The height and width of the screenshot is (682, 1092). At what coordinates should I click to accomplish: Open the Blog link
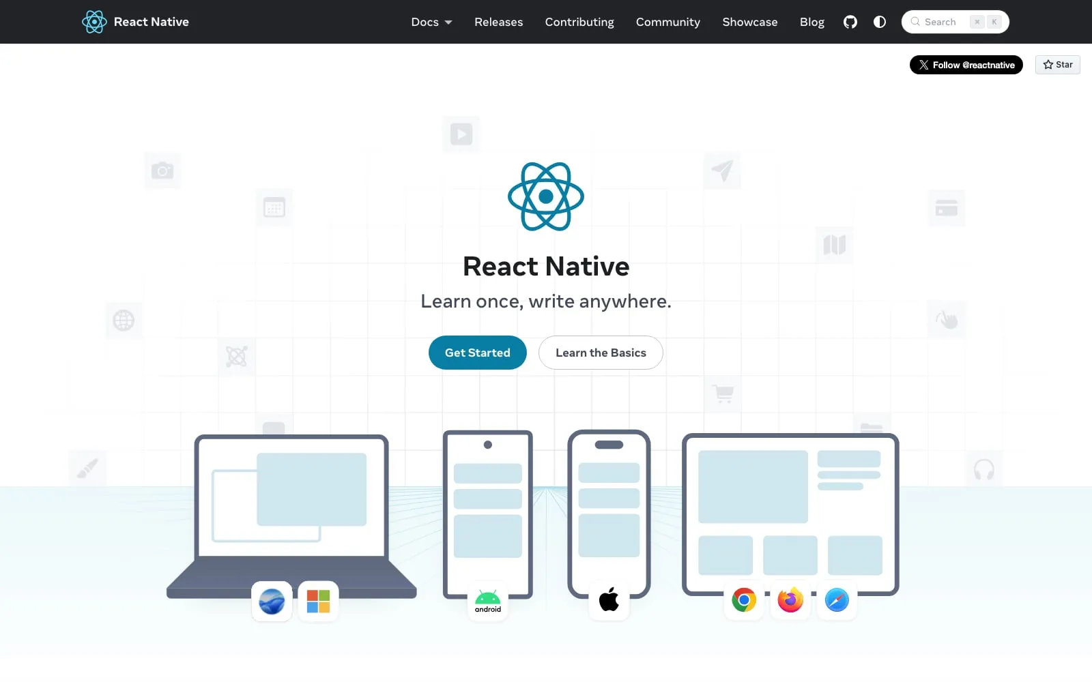pyautogui.click(x=812, y=22)
